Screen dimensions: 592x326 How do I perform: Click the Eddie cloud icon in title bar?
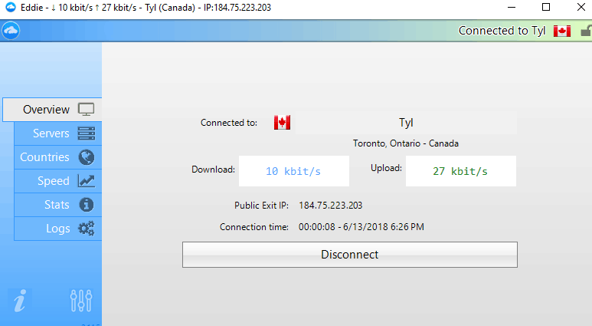coord(11,7)
